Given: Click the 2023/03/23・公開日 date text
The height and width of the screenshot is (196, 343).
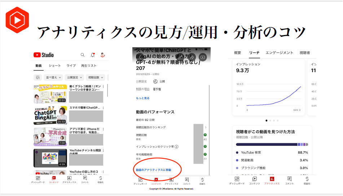Looking at the screenshot, I should [x=148, y=74].
